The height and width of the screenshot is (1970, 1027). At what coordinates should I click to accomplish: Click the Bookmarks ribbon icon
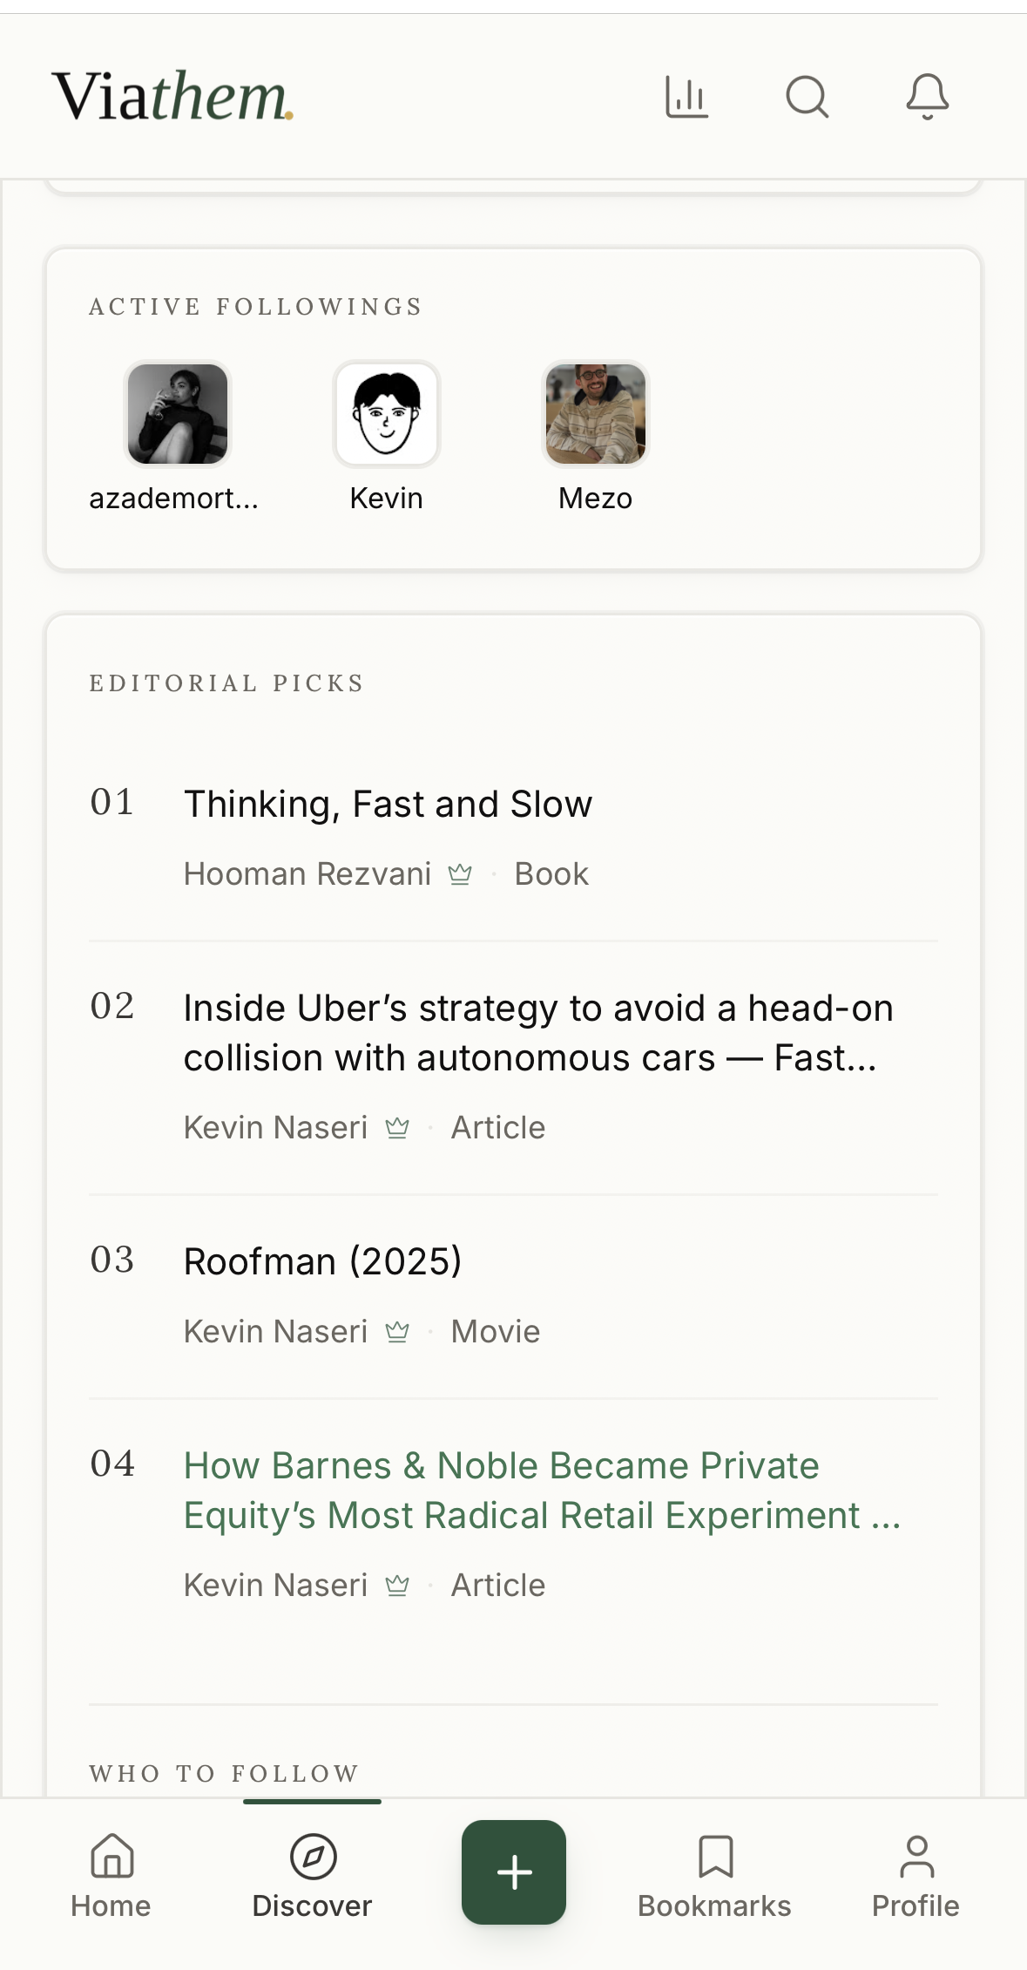click(716, 1856)
